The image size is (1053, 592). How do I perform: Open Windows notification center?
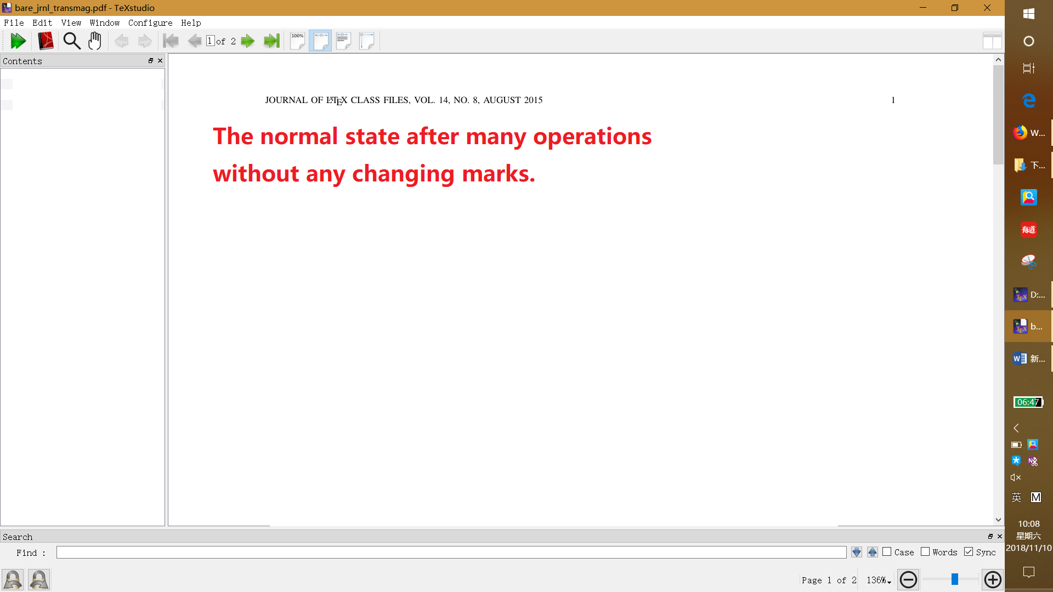pos(1029,572)
